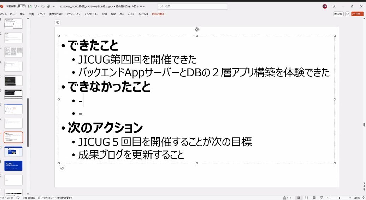
Task: Select the blue JICUG slide thumbnail
Action: coord(13,166)
